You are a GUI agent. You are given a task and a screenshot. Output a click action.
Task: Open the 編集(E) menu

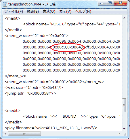[x=33, y=12]
